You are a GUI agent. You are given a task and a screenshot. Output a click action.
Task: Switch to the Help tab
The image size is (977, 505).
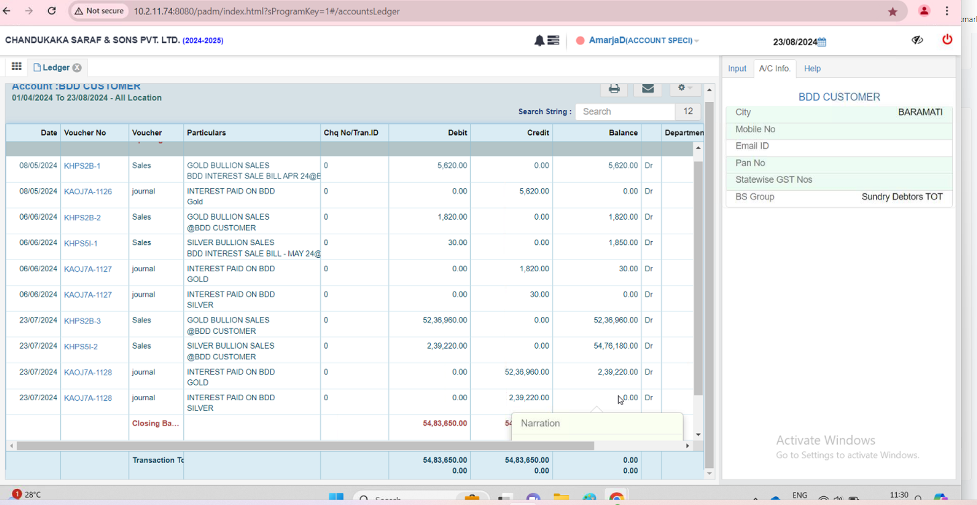[x=812, y=69]
